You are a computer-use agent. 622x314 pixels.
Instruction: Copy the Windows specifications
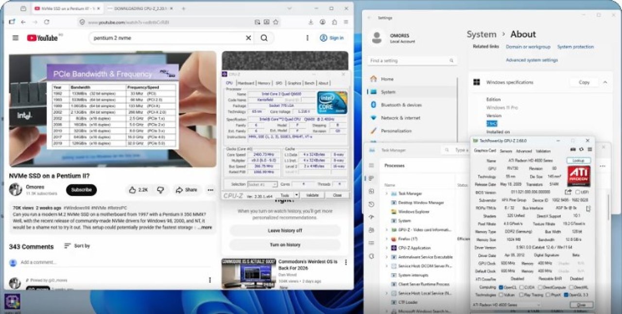(x=584, y=83)
